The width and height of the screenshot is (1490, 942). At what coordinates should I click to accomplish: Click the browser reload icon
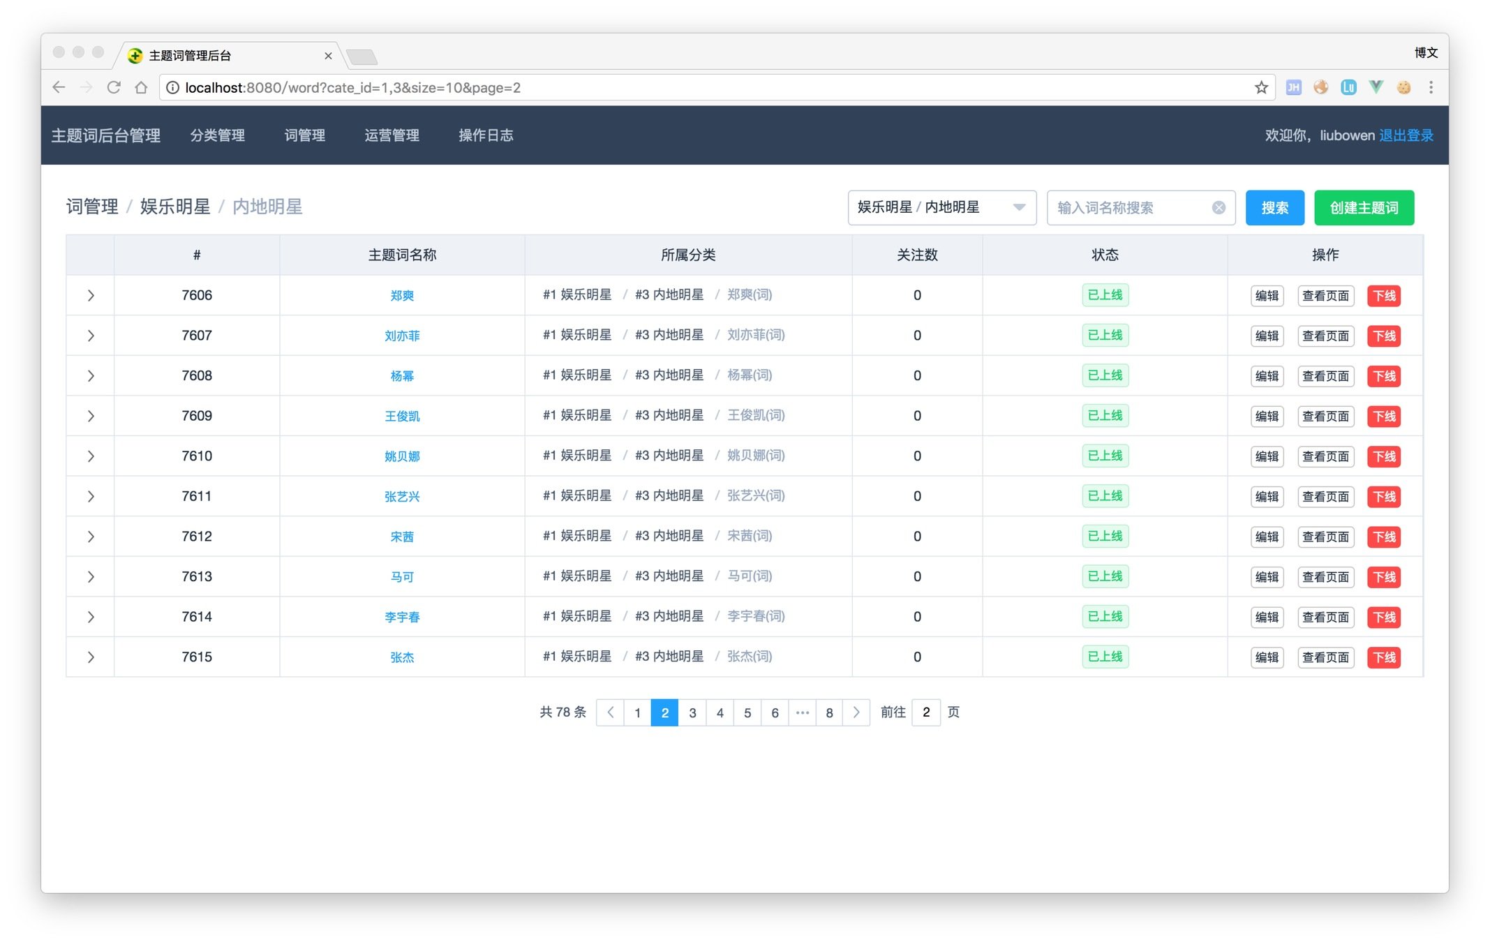[114, 87]
